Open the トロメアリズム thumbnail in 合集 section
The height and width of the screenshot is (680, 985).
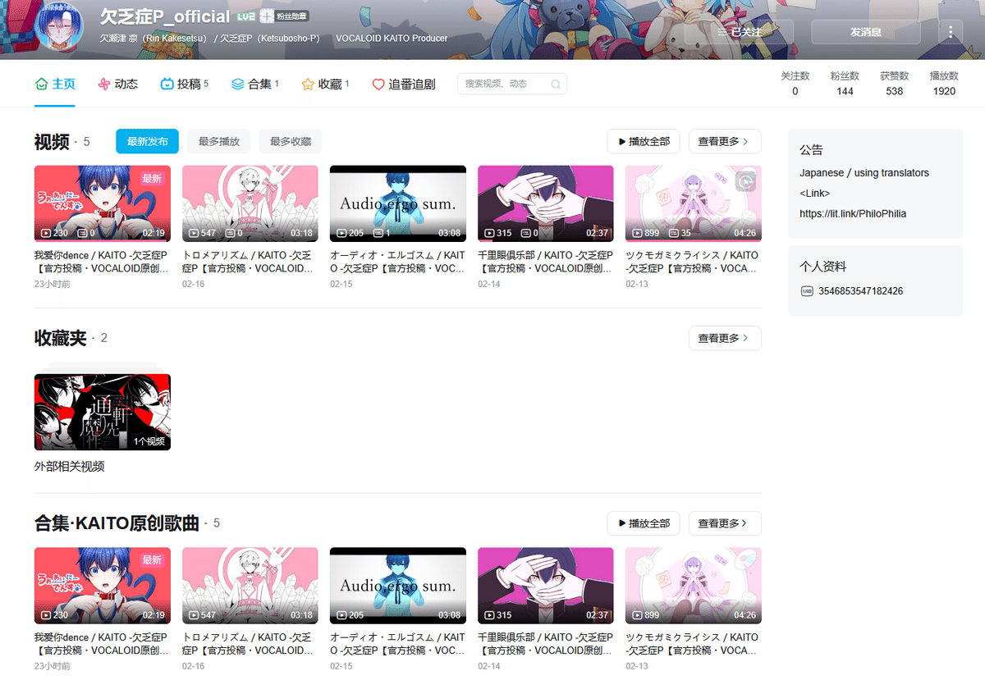[250, 586]
